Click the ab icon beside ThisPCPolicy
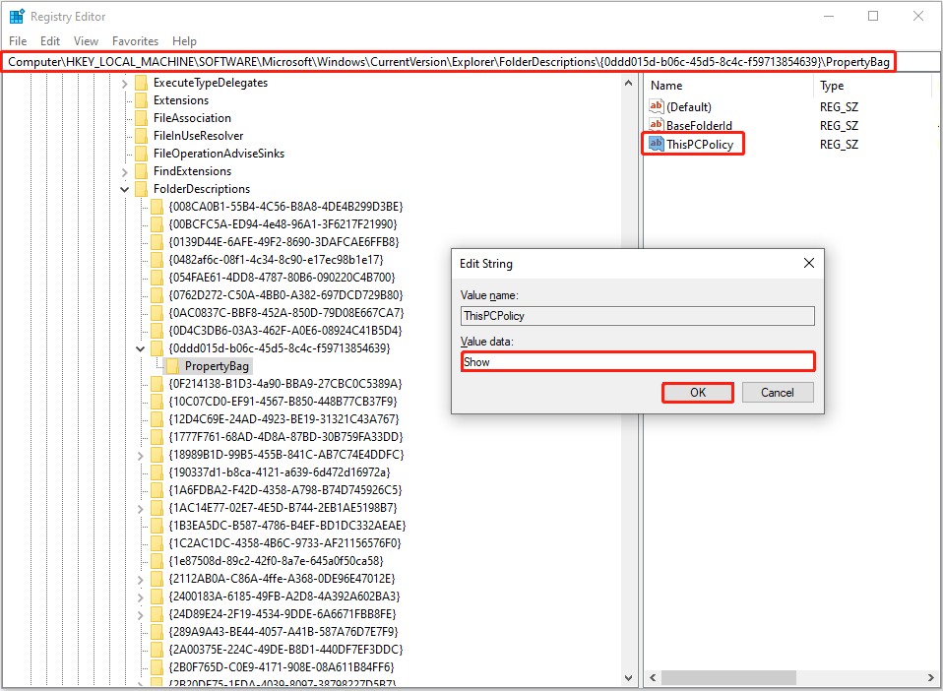 click(656, 144)
